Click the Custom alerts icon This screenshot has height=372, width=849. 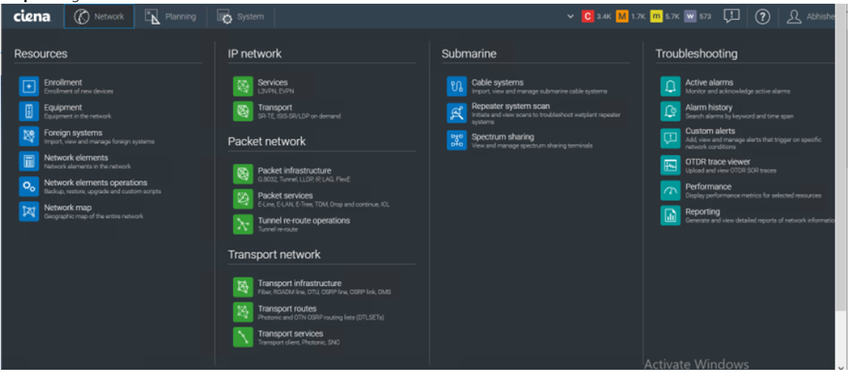[x=670, y=138]
